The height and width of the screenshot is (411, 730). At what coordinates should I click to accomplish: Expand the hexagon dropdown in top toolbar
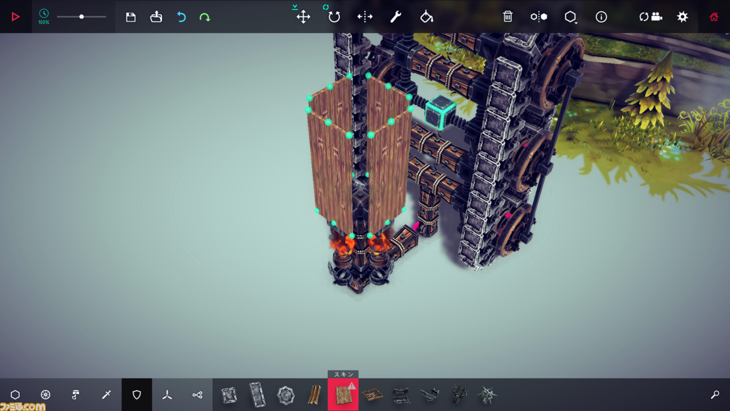(570, 17)
